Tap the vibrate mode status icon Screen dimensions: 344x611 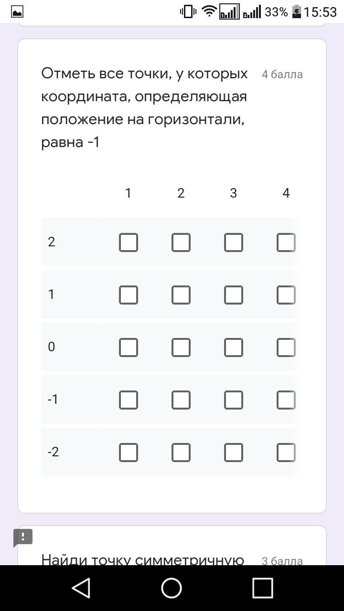(x=188, y=11)
